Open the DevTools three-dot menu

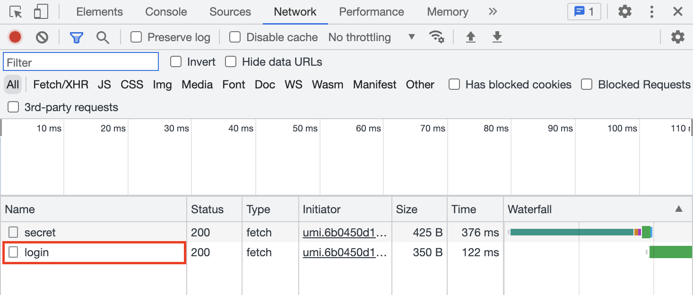pyautogui.click(x=652, y=12)
